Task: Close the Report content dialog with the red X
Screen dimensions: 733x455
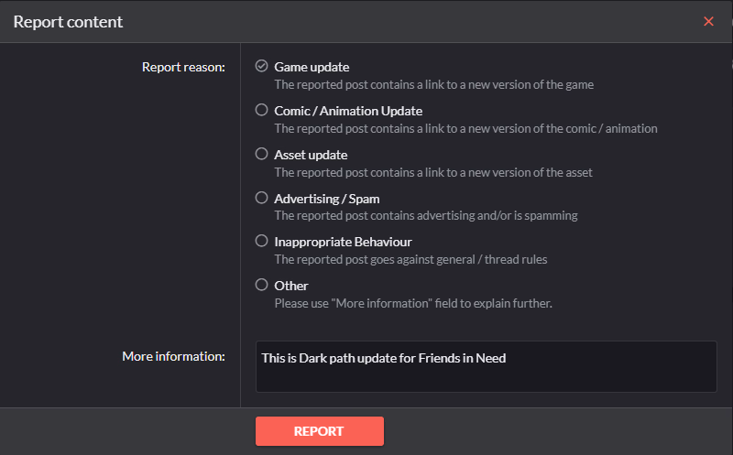Action: (708, 21)
